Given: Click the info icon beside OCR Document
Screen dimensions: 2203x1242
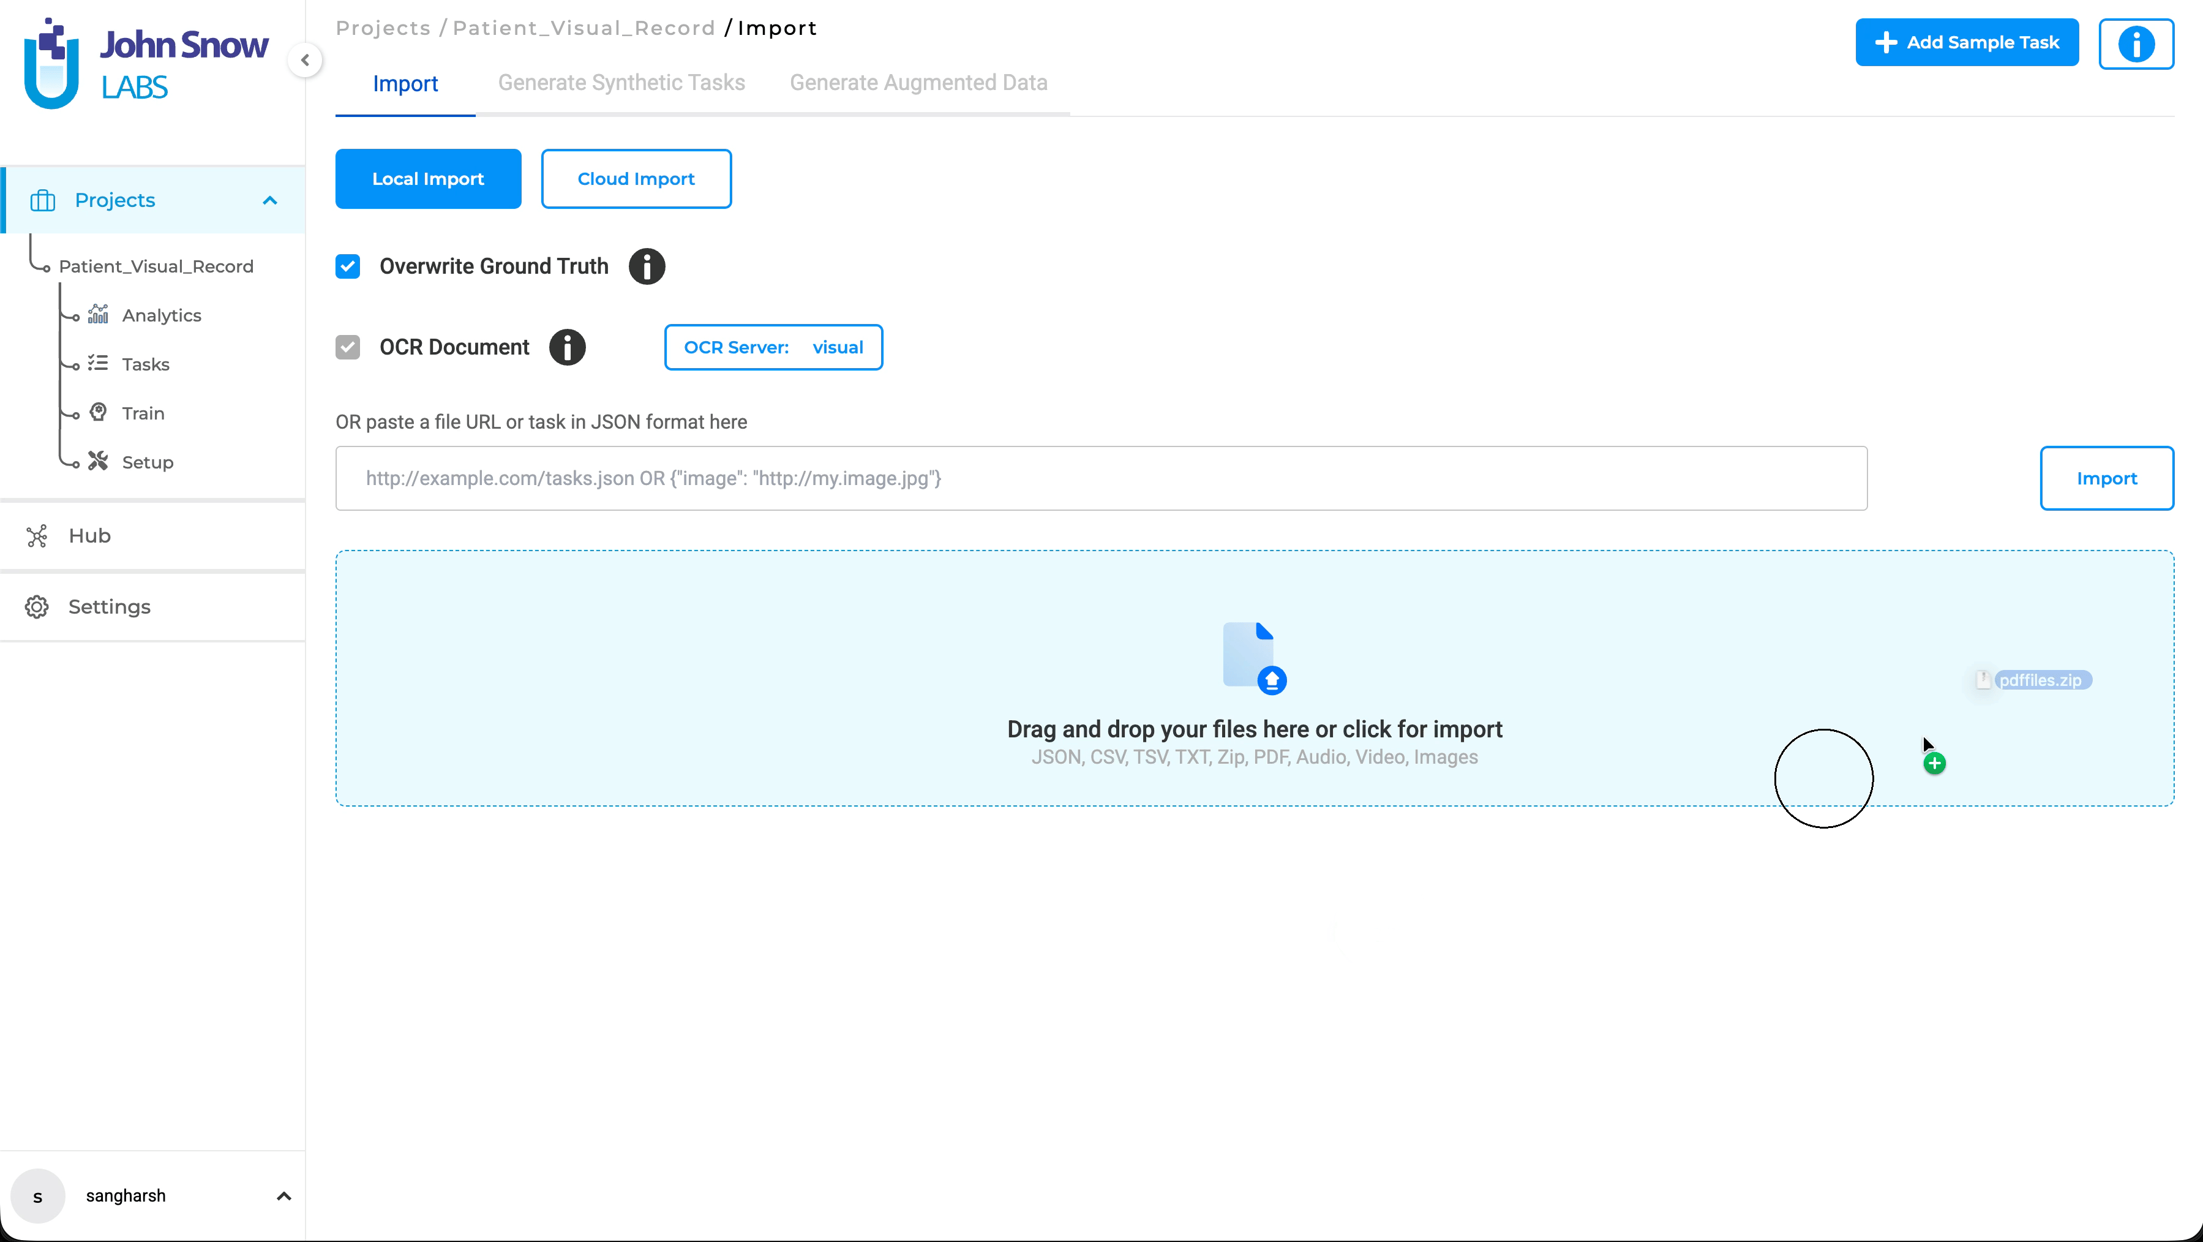Looking at the screenshot, I should pyautogui.click(x=567, y=347).
